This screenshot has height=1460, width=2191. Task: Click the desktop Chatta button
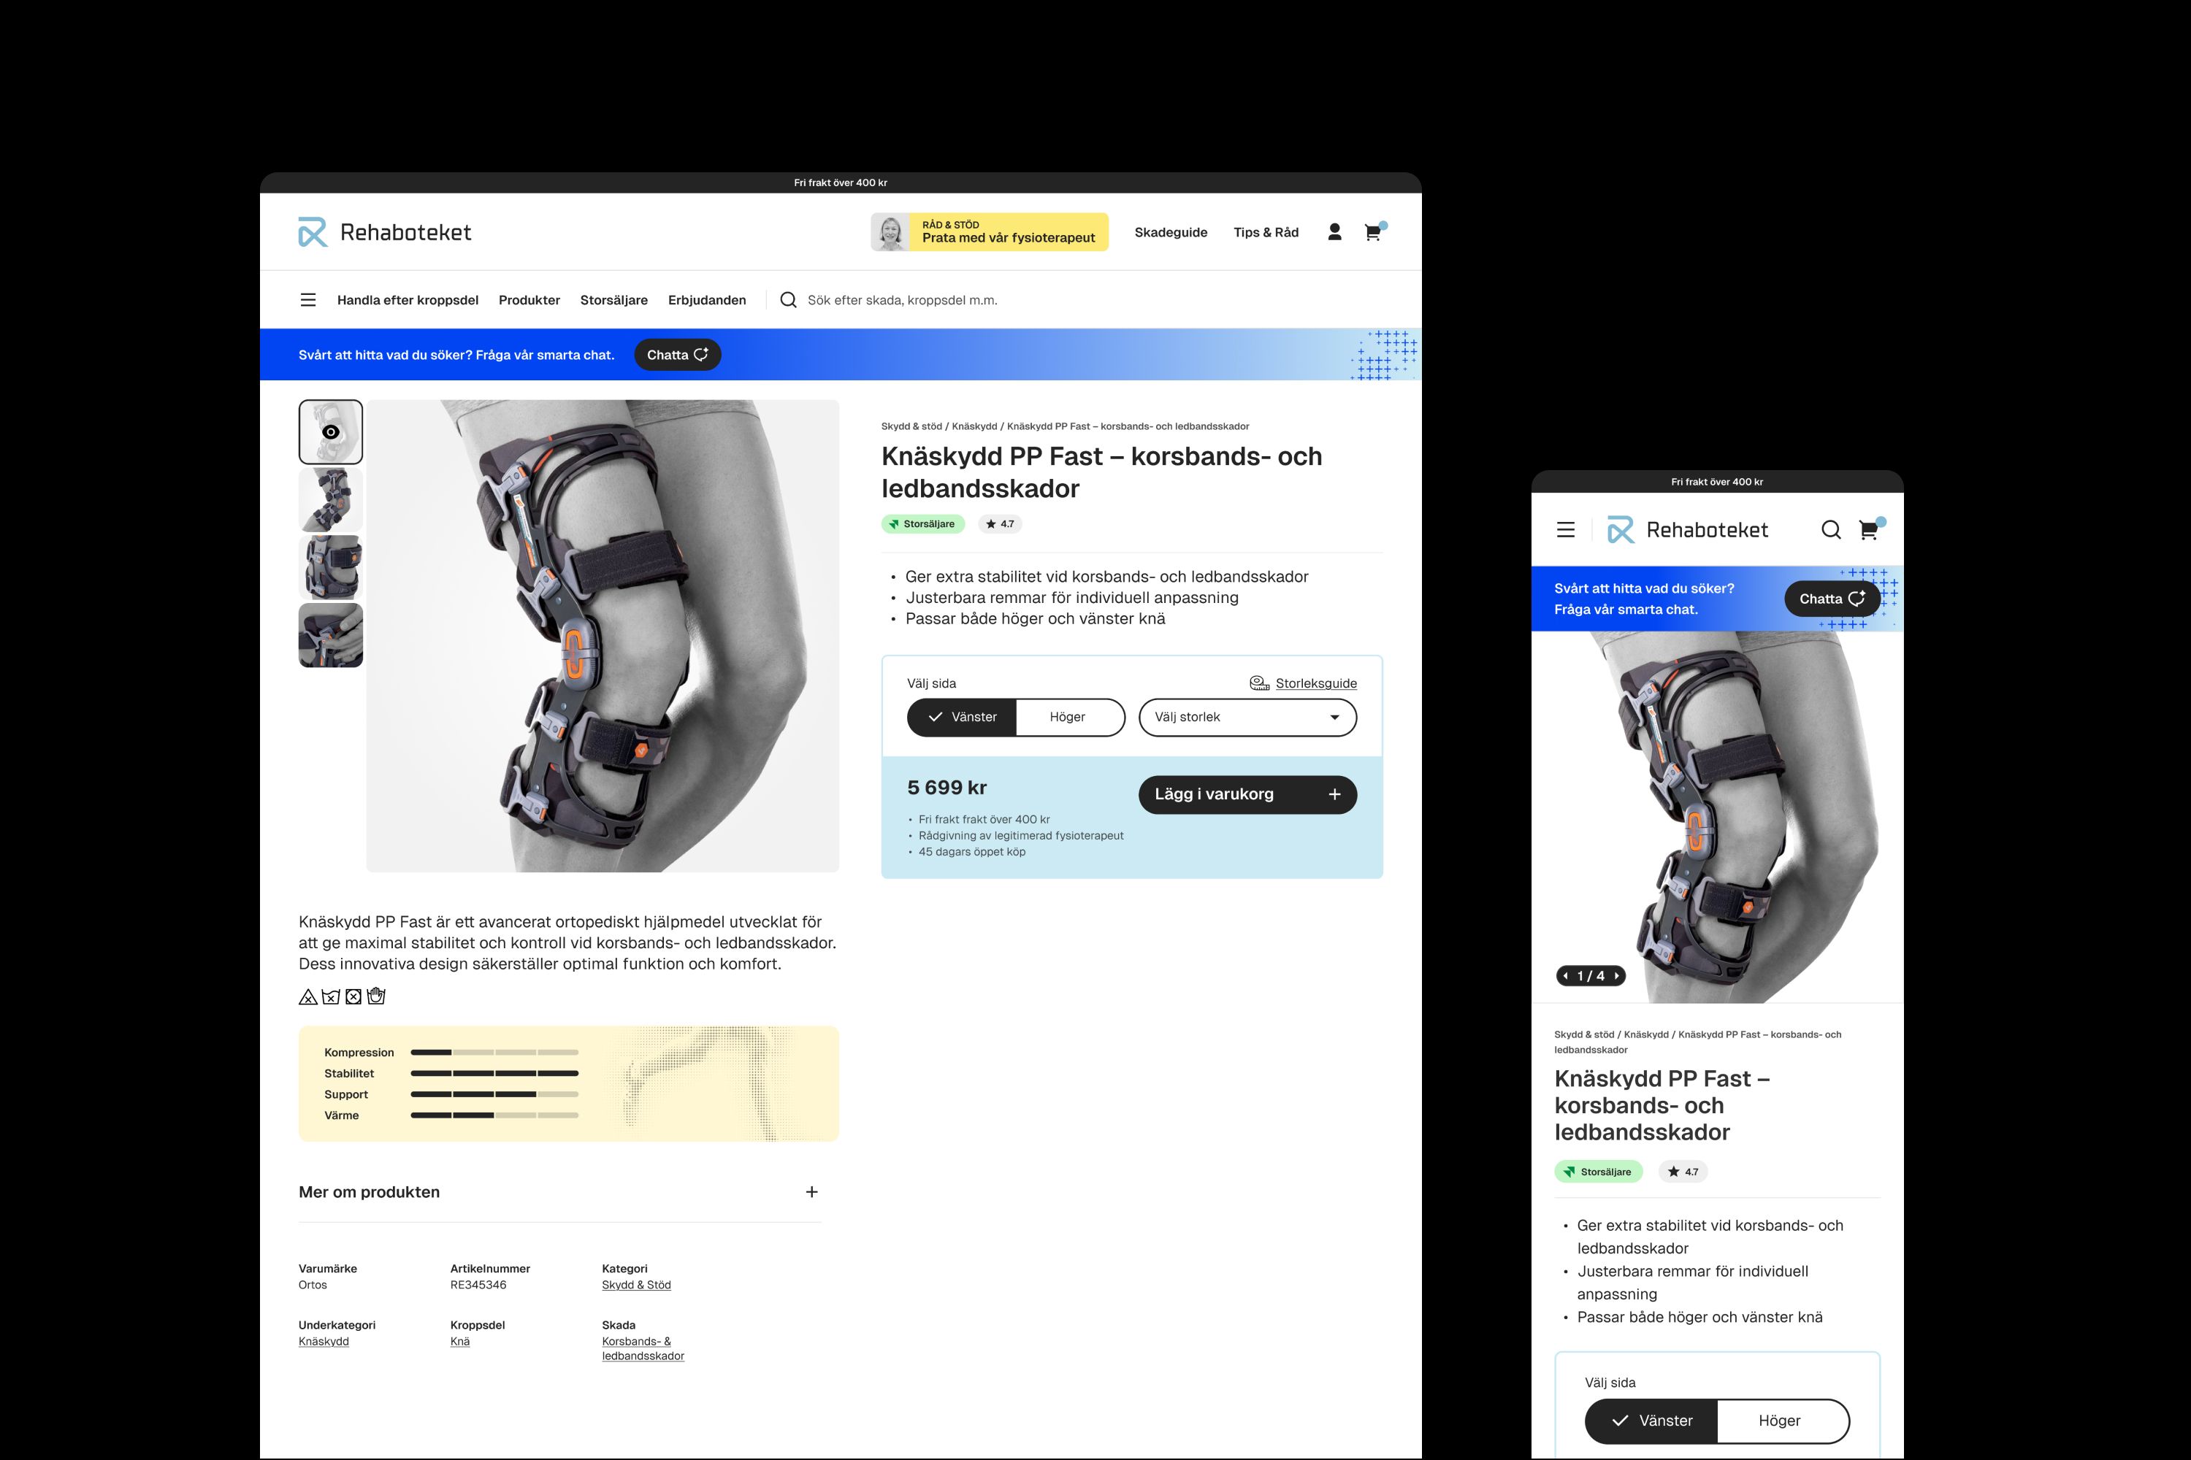click(677, 355)
